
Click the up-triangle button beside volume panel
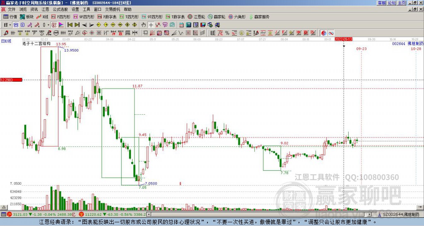tap(3, 207)
